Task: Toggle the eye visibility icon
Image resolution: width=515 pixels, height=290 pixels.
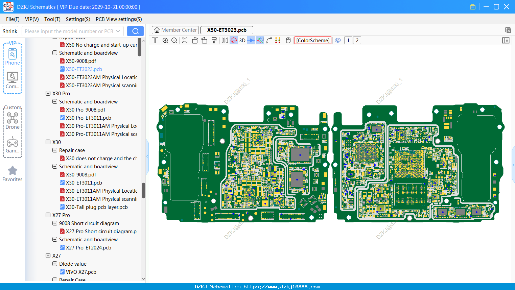Action: click(x=338, y=41)
